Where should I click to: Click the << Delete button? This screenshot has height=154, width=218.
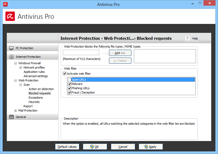[120, 61]
